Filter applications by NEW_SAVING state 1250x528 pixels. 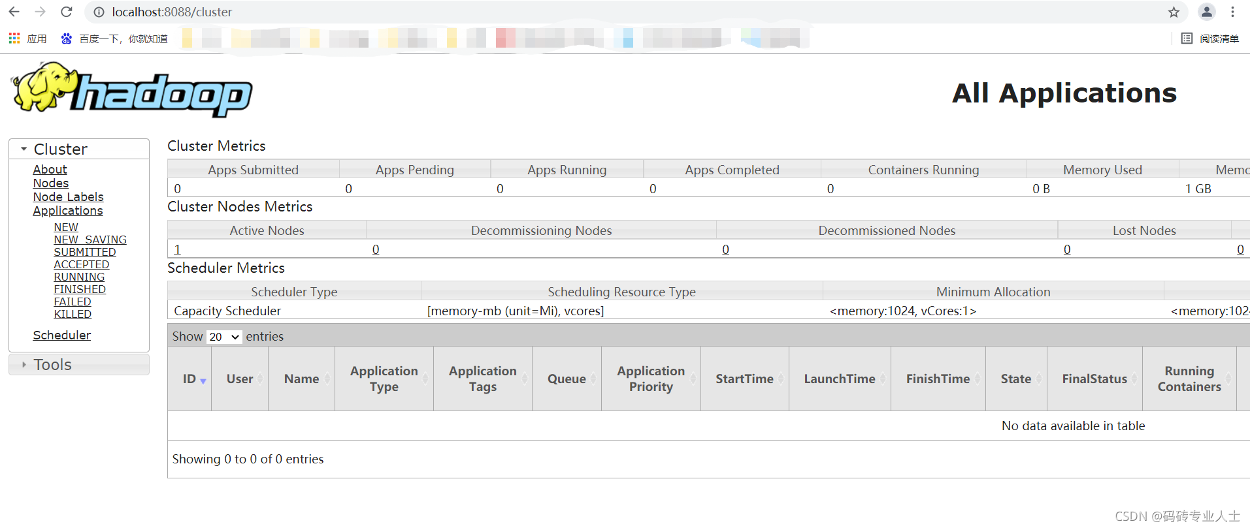click(90, 240)
